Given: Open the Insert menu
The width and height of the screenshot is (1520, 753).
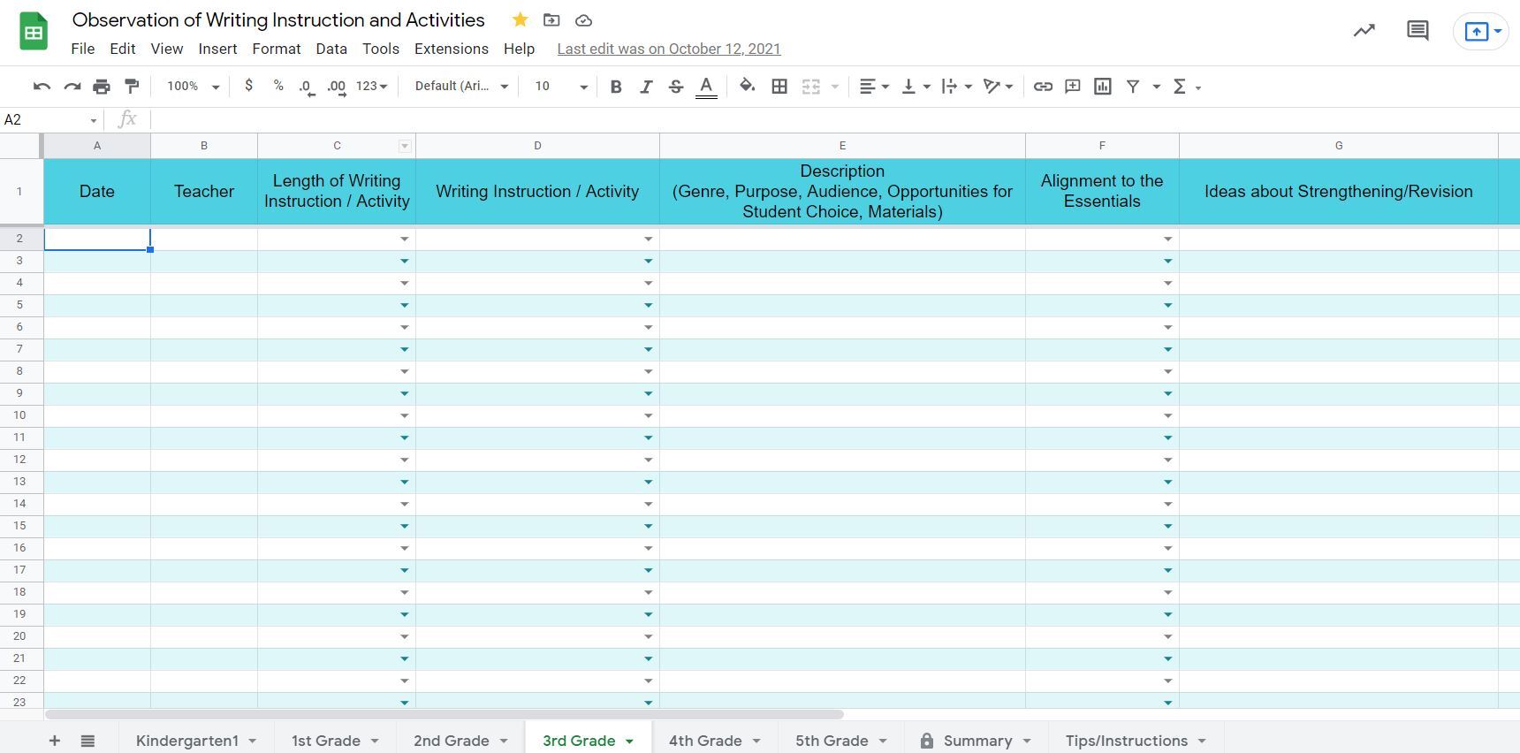Looking at the screenshot, I should click(x=217, y=49).
